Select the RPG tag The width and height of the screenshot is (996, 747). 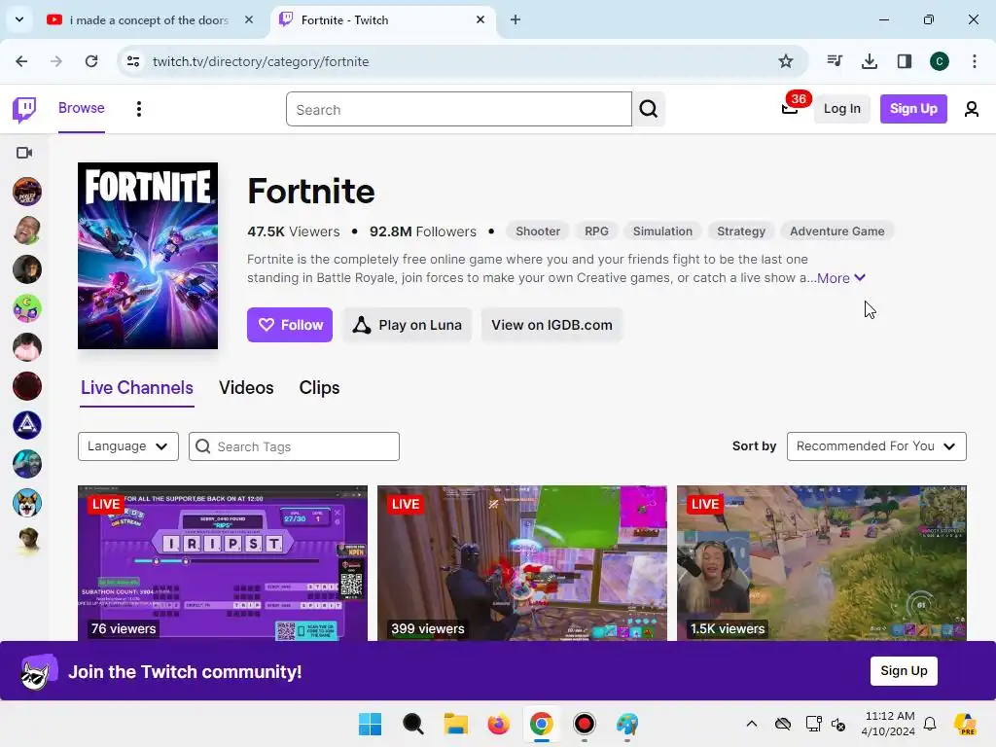[596, 231]
